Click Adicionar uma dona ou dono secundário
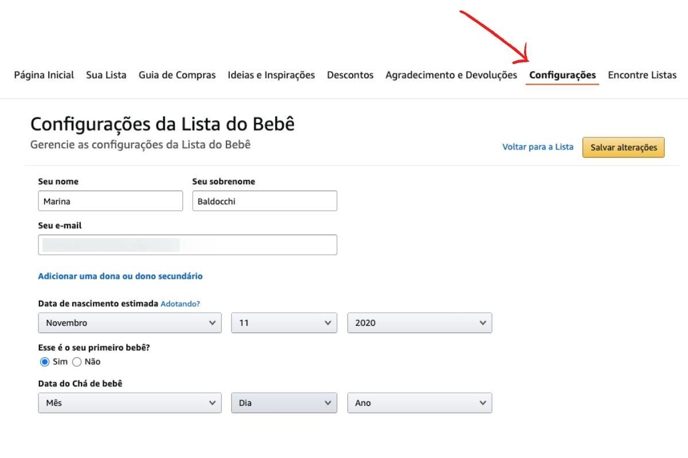Image resolution: width=688 pixels, height=458 pixels. 120,276
